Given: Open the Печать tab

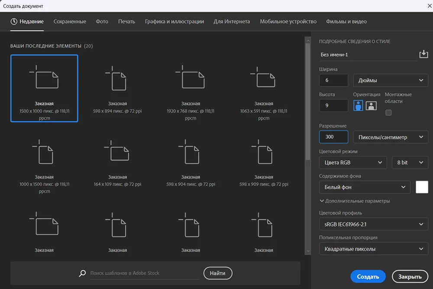Looking at the screenshot, I should (126, 22).
